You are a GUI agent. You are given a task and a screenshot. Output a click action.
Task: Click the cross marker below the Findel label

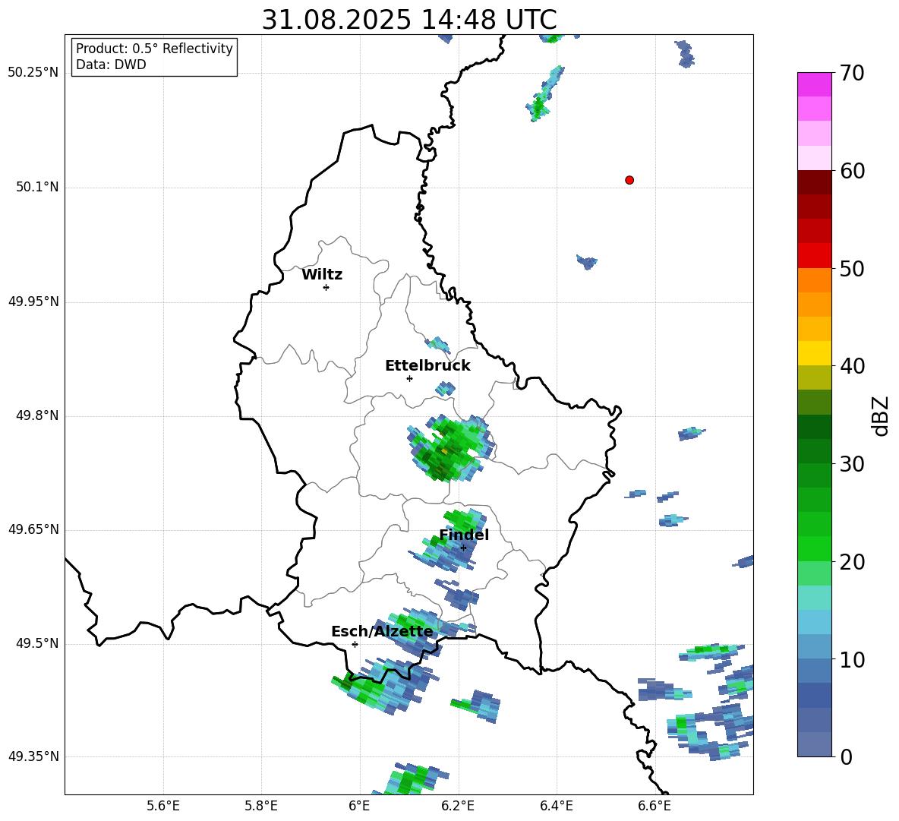[463, 548]
